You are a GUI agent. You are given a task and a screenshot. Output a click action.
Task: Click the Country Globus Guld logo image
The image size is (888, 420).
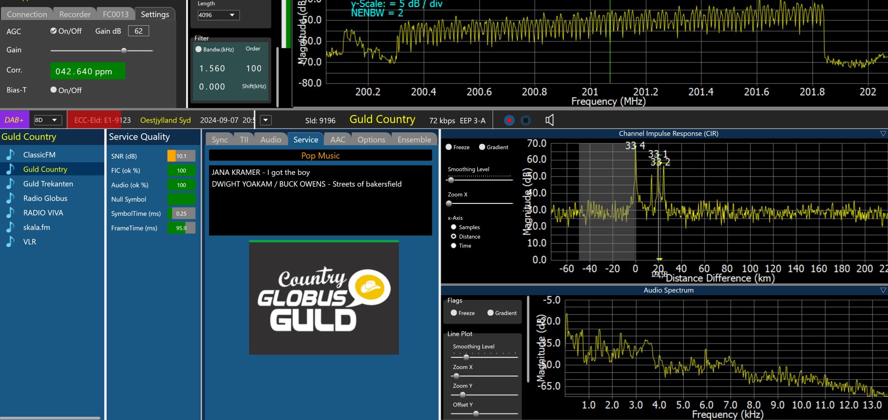pyautogui.click(x=324, y=298)
